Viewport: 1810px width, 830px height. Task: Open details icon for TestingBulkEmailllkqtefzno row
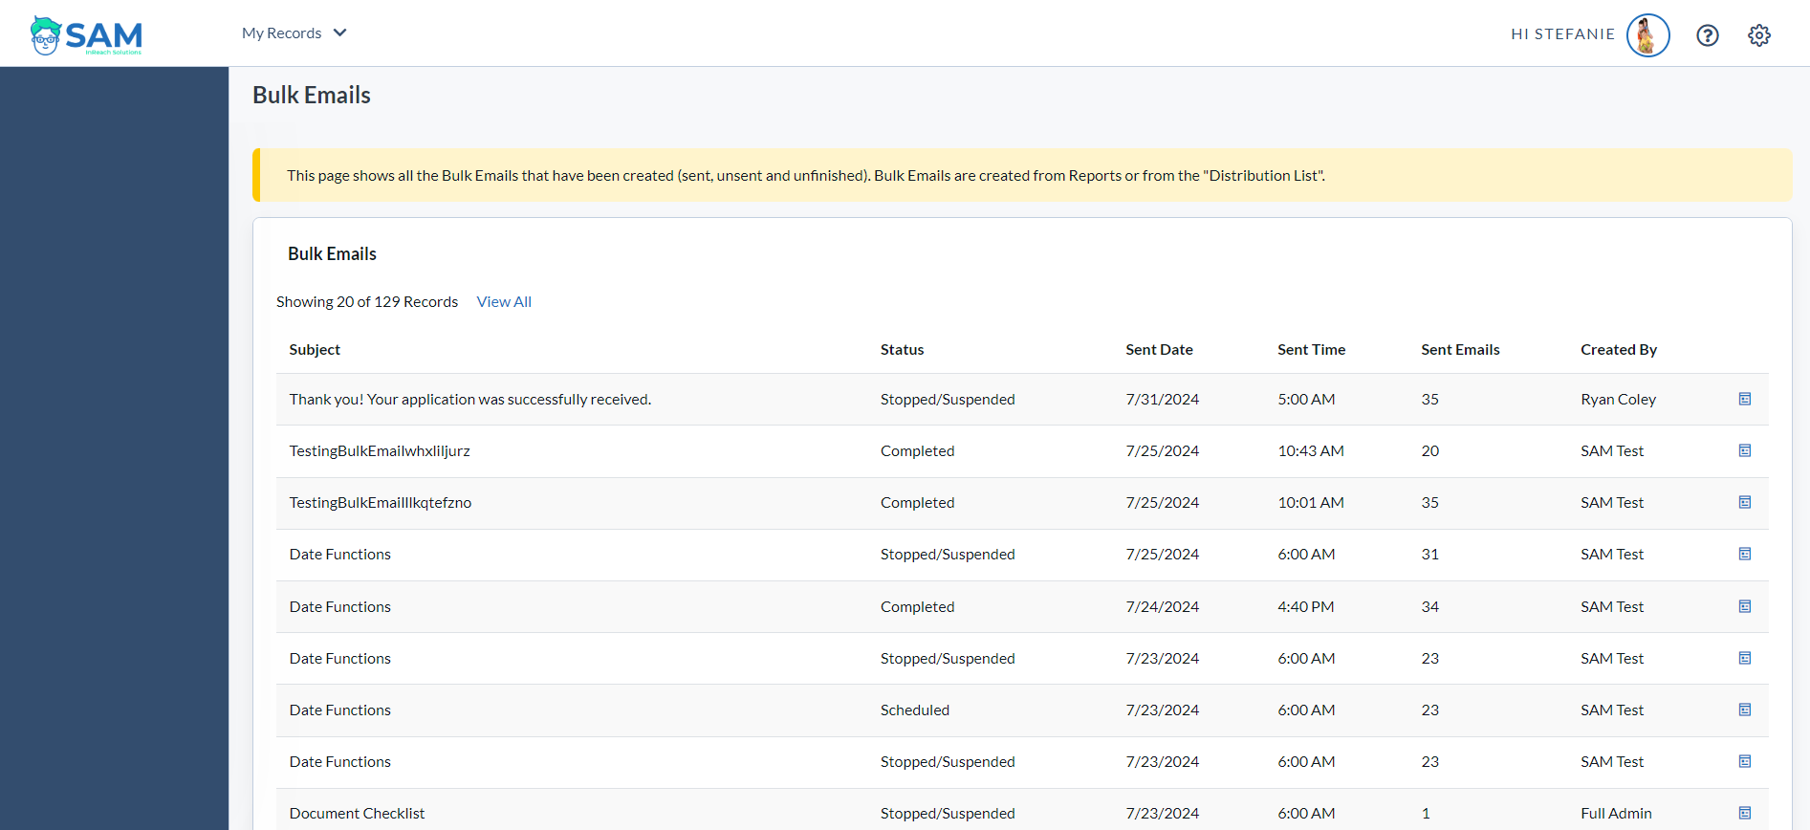(x=1744, y=502)
